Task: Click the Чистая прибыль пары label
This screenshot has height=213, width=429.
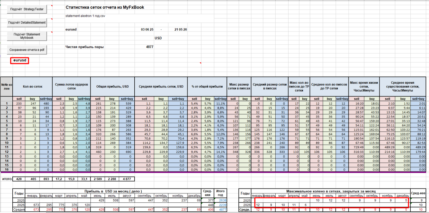Action: [84, 47]
